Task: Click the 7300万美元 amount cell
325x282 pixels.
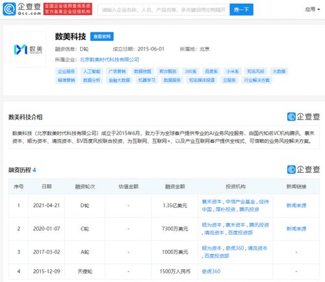Action: click(175, 229)
